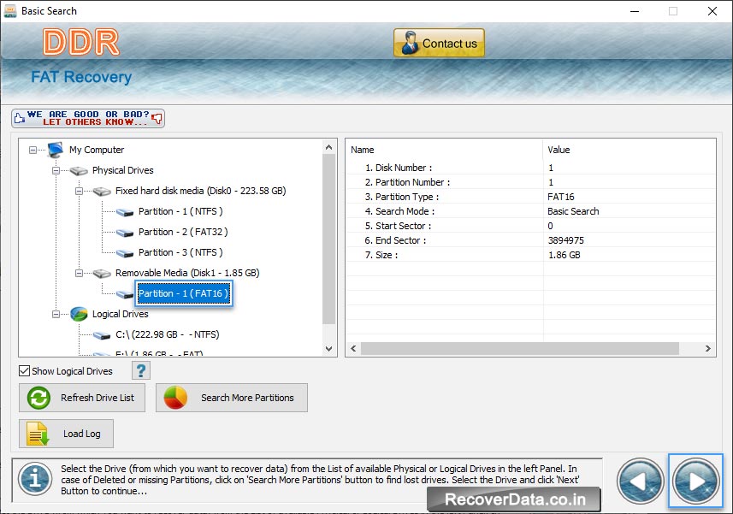Click the My Computer label

[x=97, y=150]
